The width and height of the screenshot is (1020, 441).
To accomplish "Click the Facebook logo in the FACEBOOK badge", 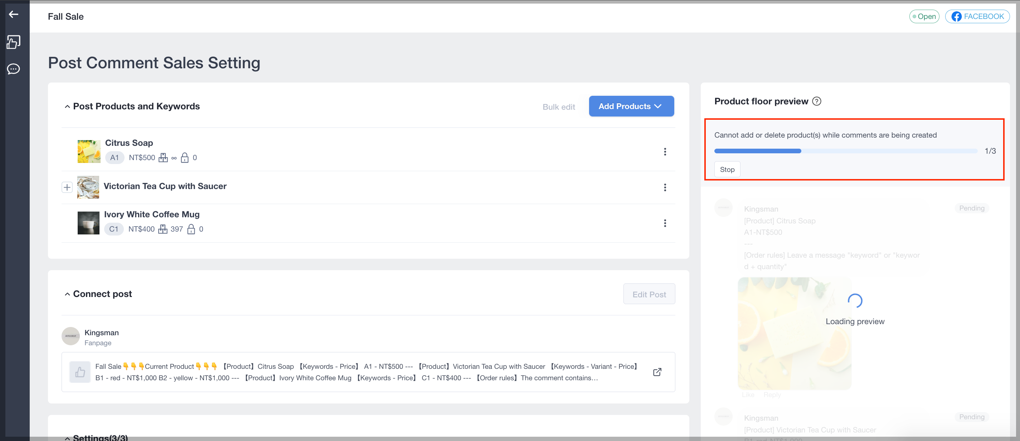I will point(956,16).
